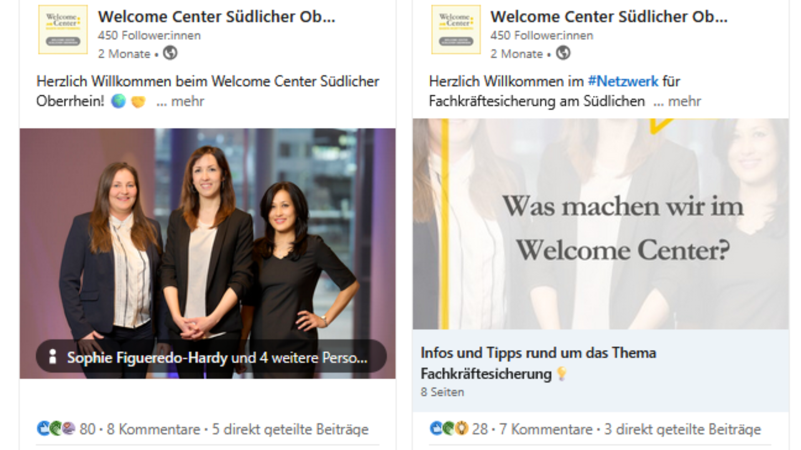Click the globe visibility icon on right post
Viewport: 801px width, 450px height.
pos(563,53)
